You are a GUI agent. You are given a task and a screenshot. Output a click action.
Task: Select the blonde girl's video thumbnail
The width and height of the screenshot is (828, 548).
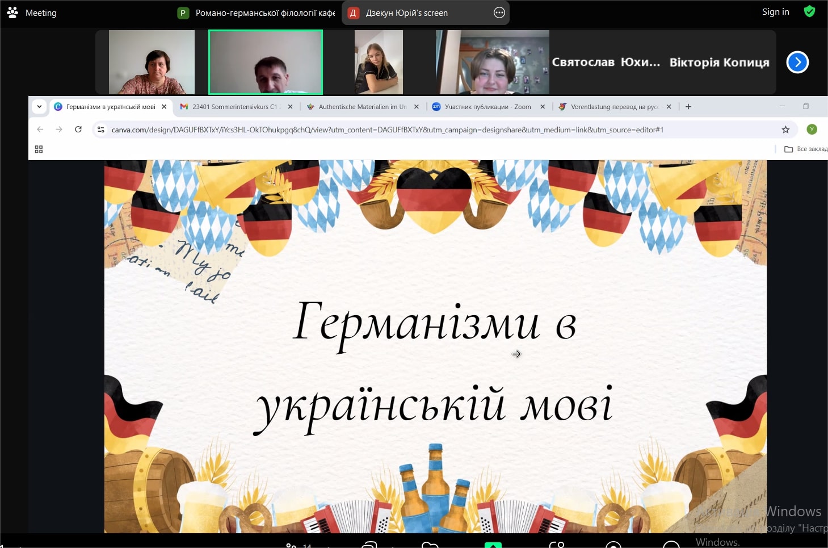coord(379,62)
